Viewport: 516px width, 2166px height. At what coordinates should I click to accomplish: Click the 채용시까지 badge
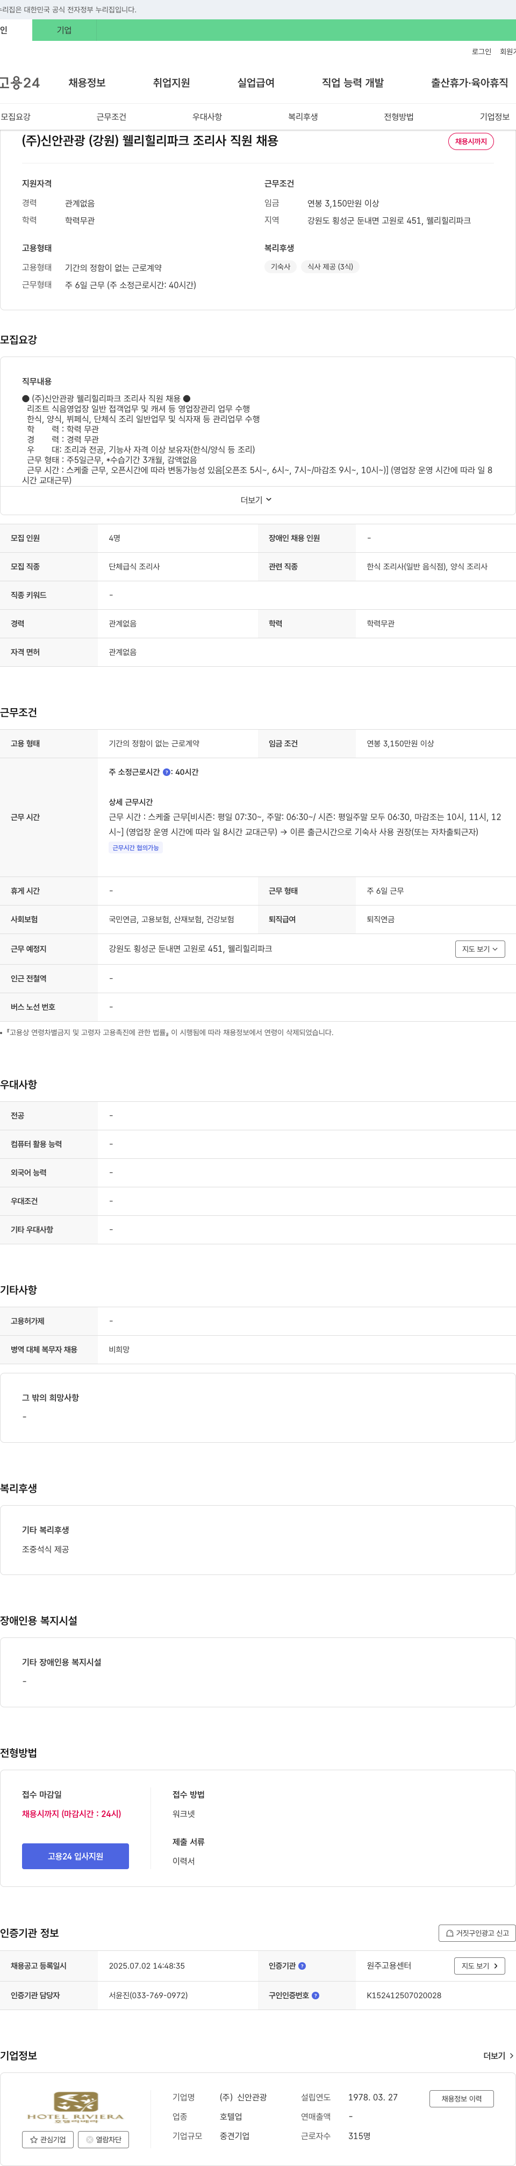point(471,141)
